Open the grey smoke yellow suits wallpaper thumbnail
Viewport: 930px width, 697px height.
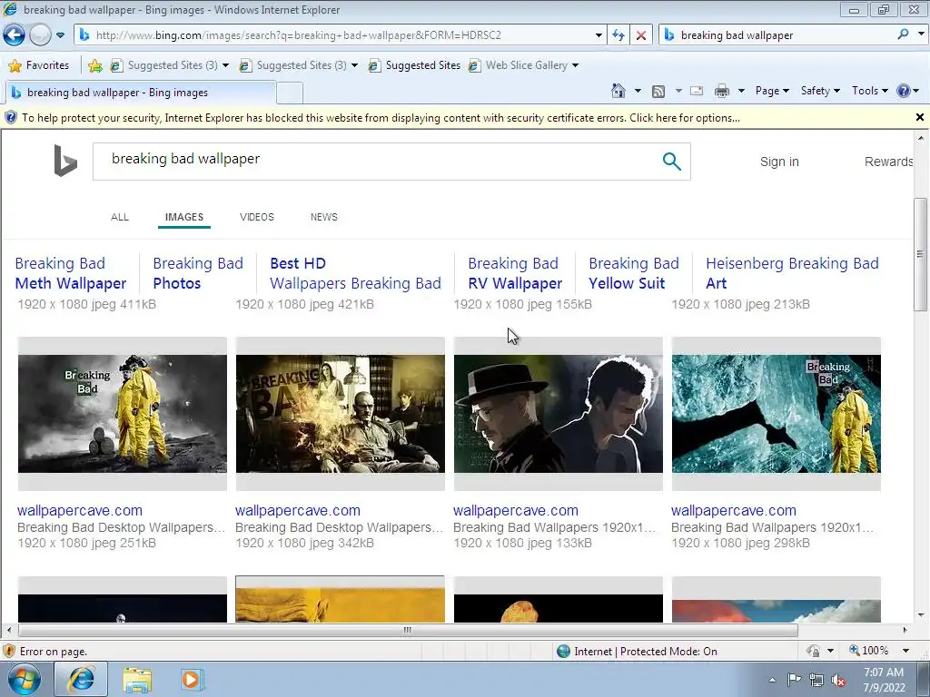point(123,414)
